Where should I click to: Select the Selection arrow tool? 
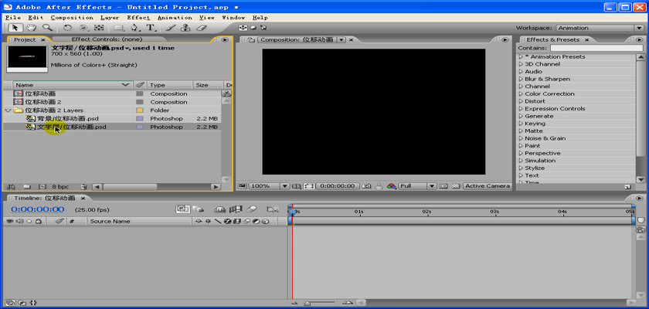[15, 28]
